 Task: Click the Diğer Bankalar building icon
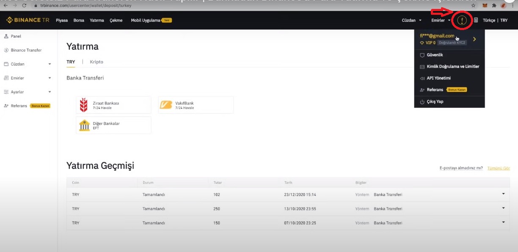click(84, 125)
